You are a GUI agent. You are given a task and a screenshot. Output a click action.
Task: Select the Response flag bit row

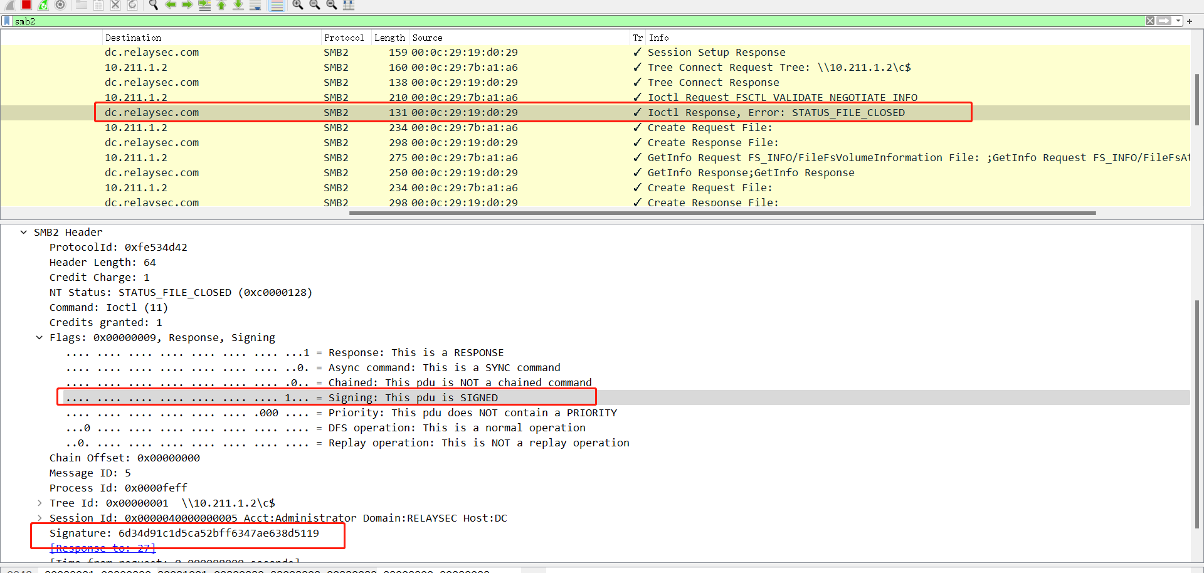(x=285, y=352)
